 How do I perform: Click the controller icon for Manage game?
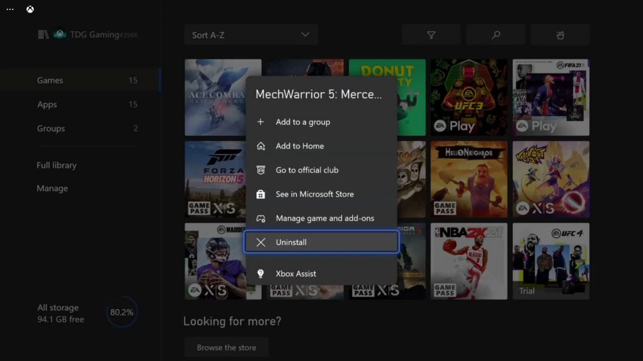point(261,218)
